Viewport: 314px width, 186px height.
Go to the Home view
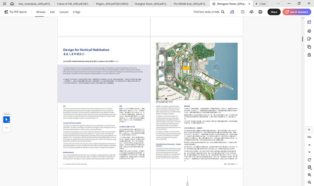click(12, 4)
